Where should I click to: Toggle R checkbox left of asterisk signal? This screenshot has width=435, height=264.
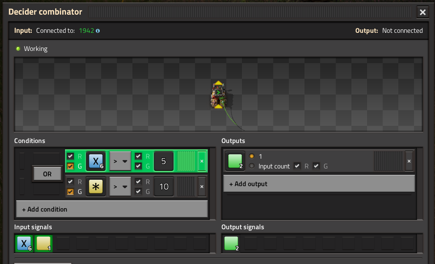[70, 181]
